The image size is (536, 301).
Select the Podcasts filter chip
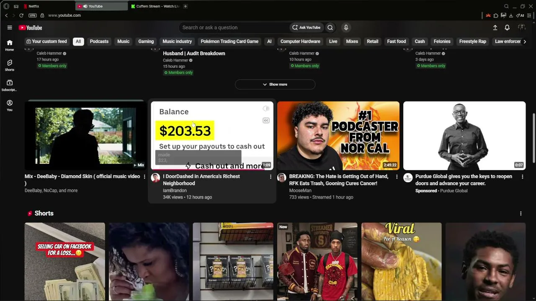click(x=99, y=41)
